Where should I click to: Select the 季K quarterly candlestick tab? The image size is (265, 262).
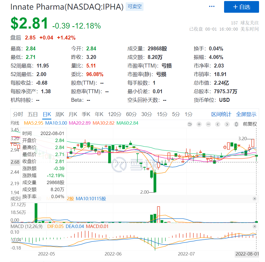86,114
